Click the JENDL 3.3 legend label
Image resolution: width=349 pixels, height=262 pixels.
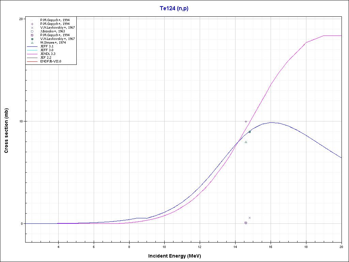48,54
